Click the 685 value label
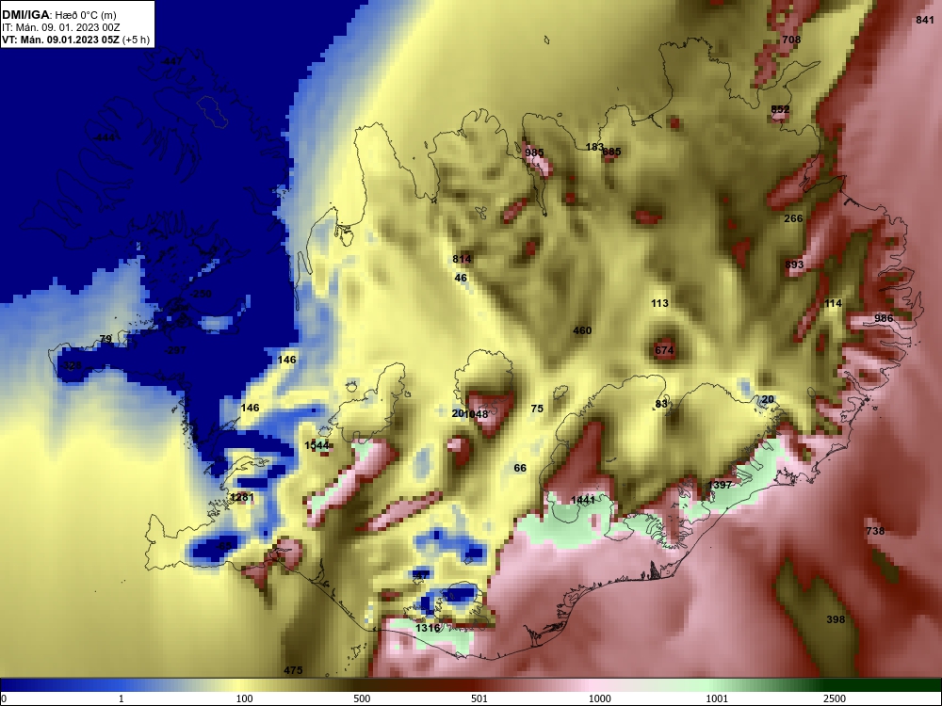942x706 pixels. 611,152
